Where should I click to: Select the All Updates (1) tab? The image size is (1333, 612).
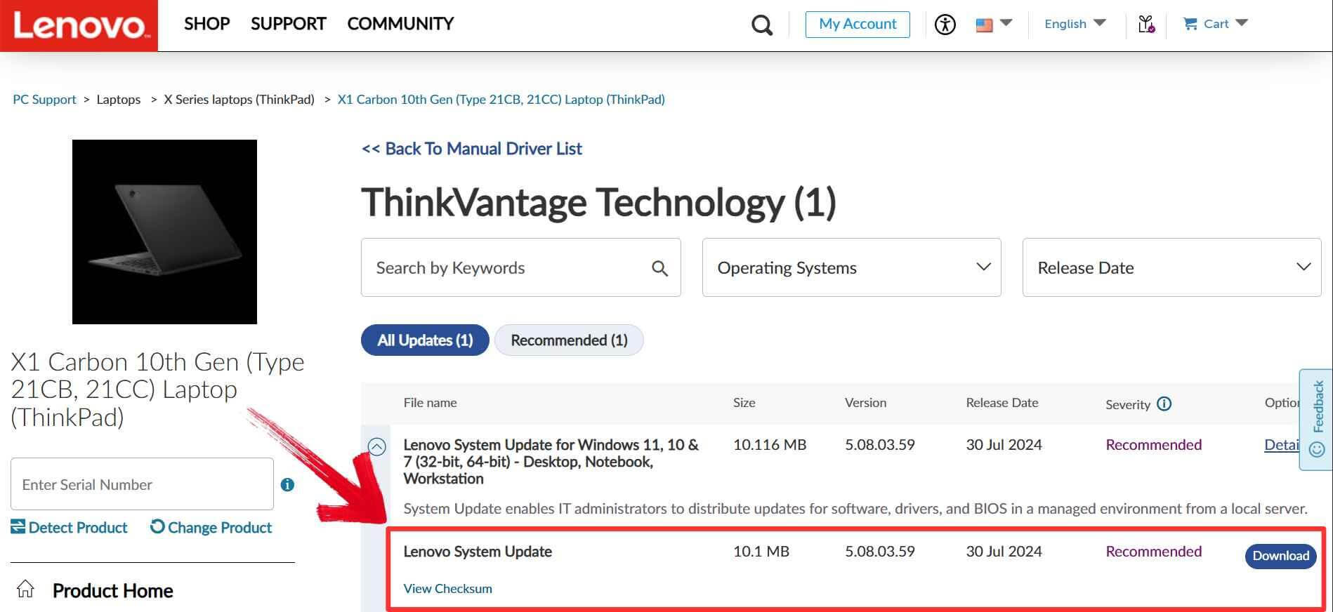click(x=425, y=340)
